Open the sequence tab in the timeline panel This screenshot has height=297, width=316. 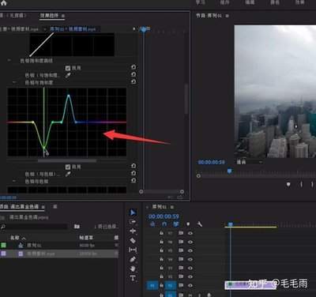(160, 207)
